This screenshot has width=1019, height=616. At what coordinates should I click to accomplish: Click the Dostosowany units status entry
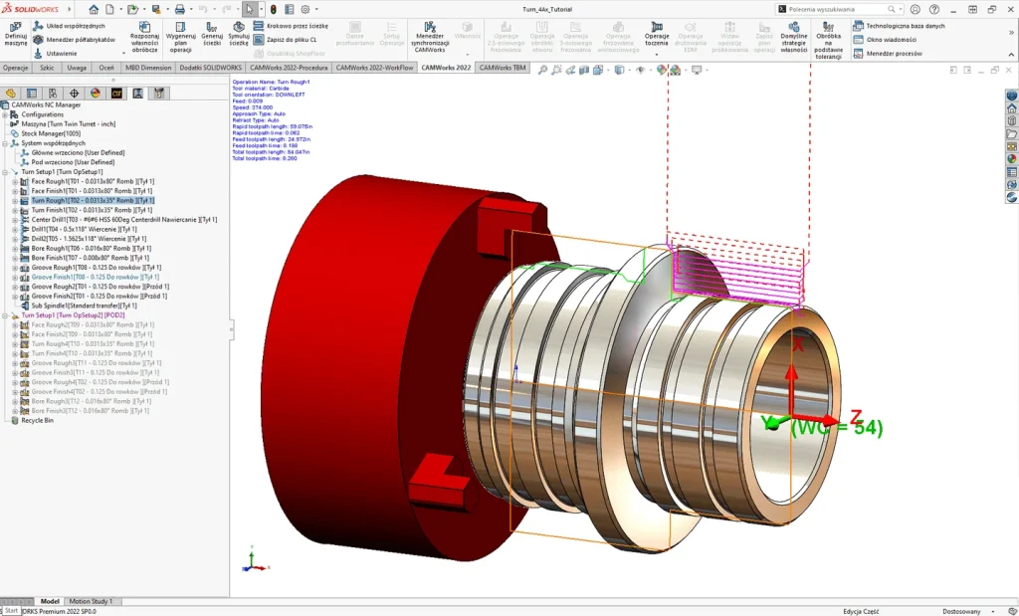point(961,611)
